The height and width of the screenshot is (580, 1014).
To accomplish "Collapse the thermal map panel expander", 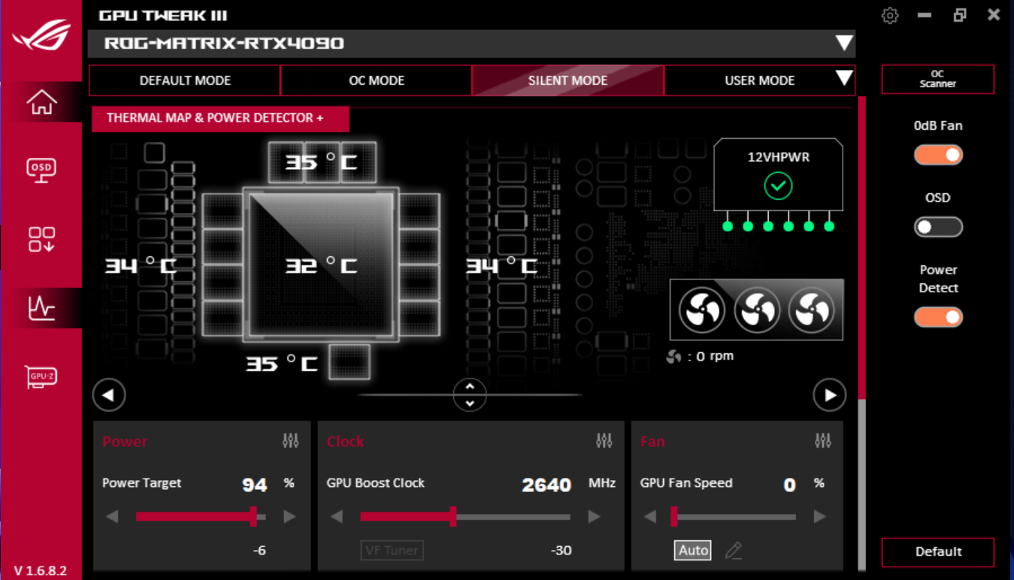I will pyautogui.click(x=470, y=395).
